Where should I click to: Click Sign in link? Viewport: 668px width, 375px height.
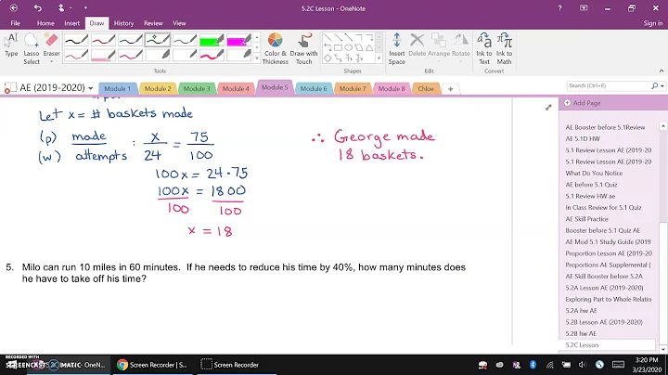pyautogui.click(x=652, y=23)
